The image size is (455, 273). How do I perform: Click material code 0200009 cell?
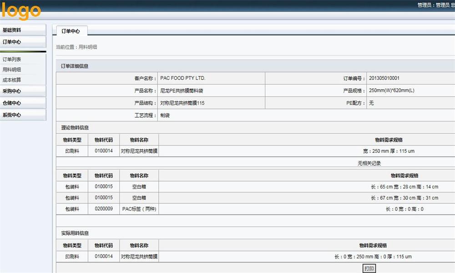104,209
